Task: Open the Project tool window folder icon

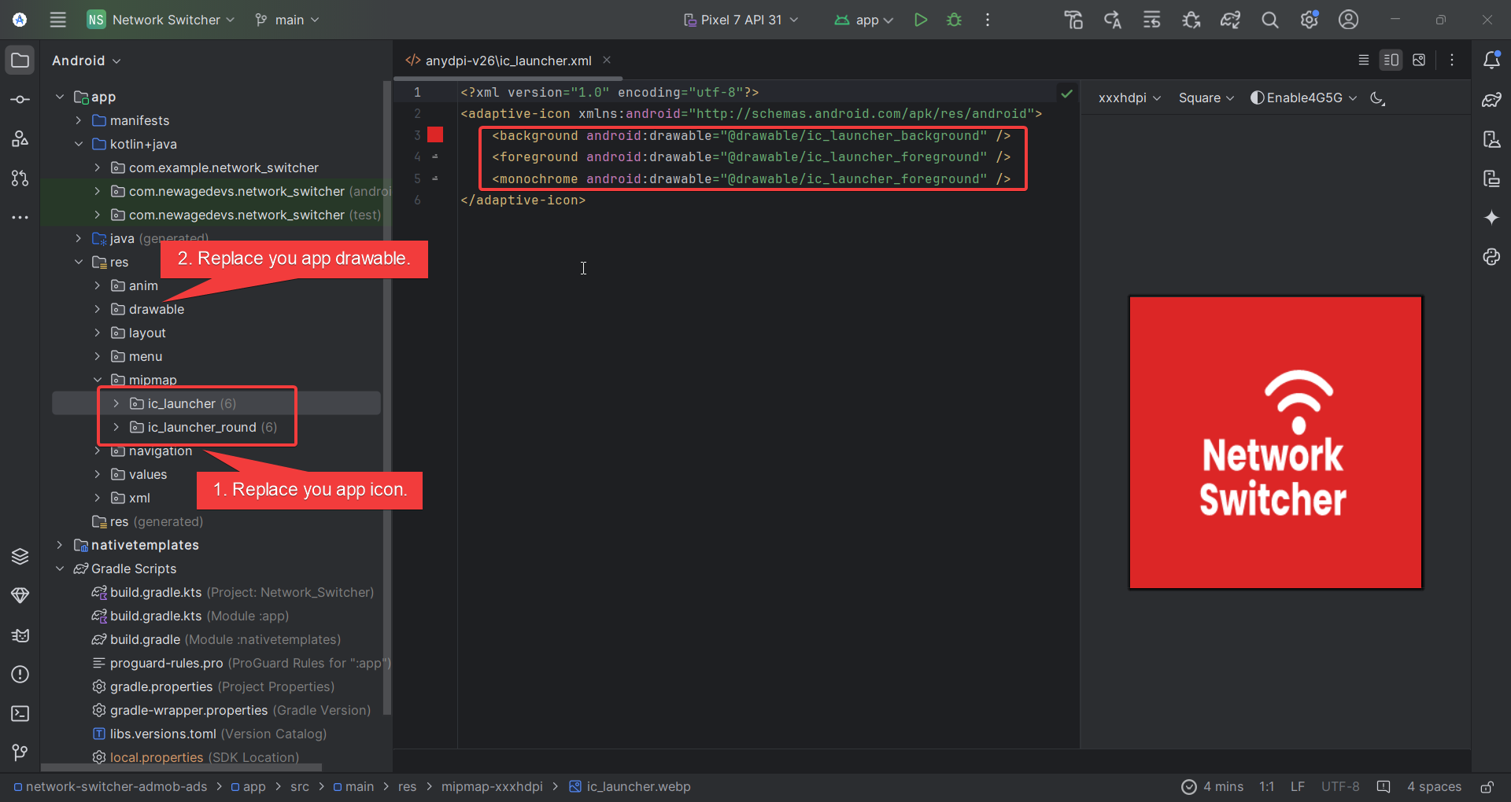Action: click(x=20, y=61)
